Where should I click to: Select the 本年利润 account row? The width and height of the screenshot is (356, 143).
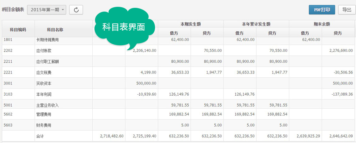click(178, 94)
